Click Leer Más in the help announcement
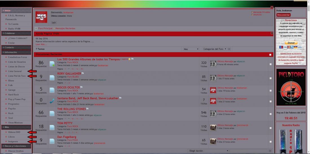The width and height of the screenshot is (310, 154). [41, 44]
